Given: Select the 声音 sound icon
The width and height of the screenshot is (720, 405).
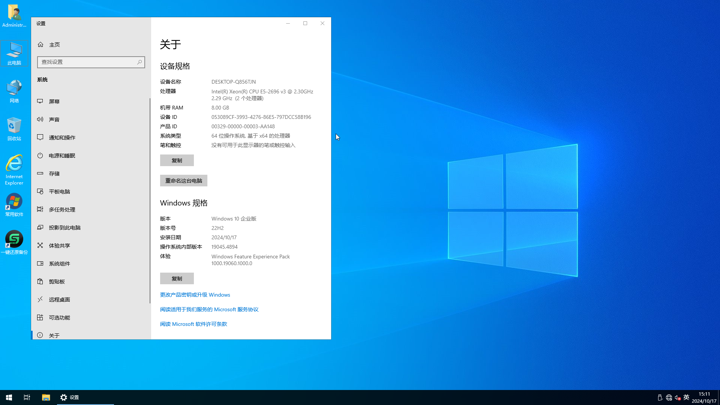Looking at the screenshot, I should point(40,119).
